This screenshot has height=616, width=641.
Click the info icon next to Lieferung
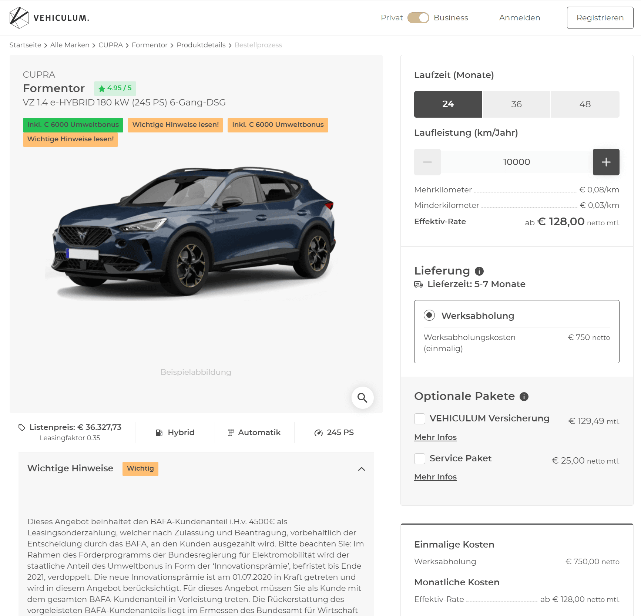click(479, 271)
